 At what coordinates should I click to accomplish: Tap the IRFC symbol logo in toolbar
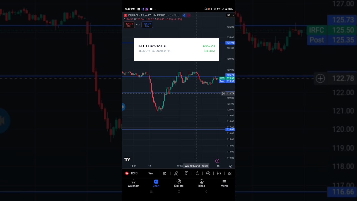[127, 173]
